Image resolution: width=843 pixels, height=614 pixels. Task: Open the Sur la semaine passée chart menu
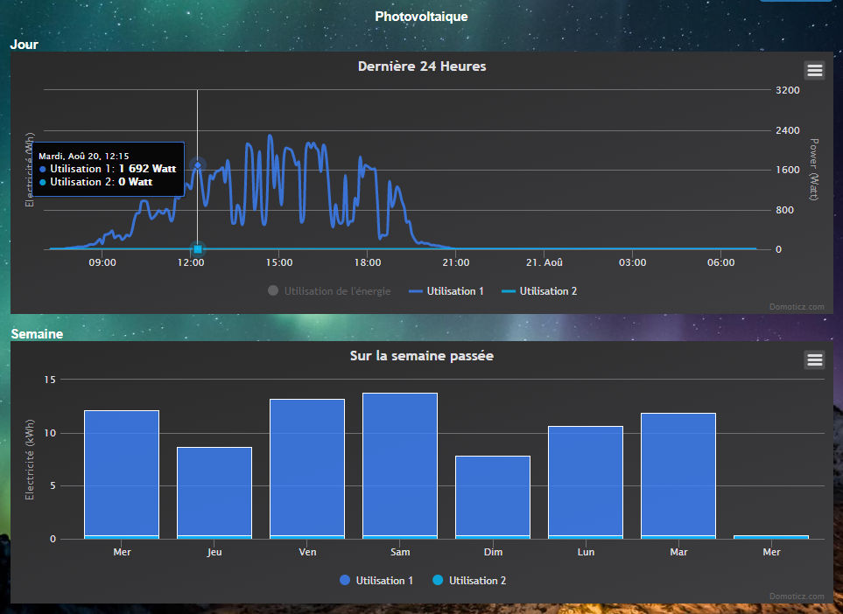pyautogui.click(x=814, y=359)
